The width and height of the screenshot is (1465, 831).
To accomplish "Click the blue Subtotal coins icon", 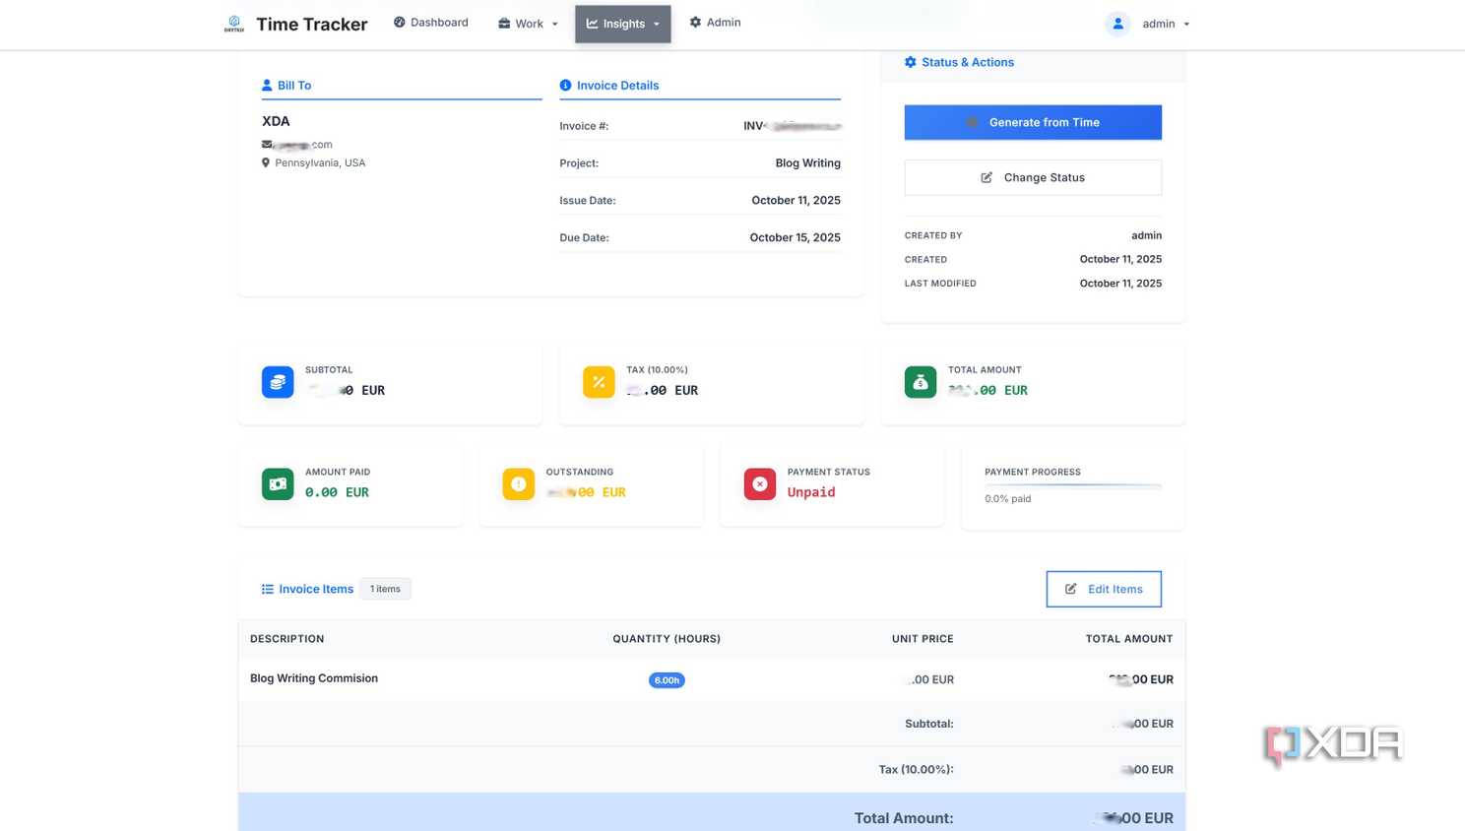I will (278, 382).
